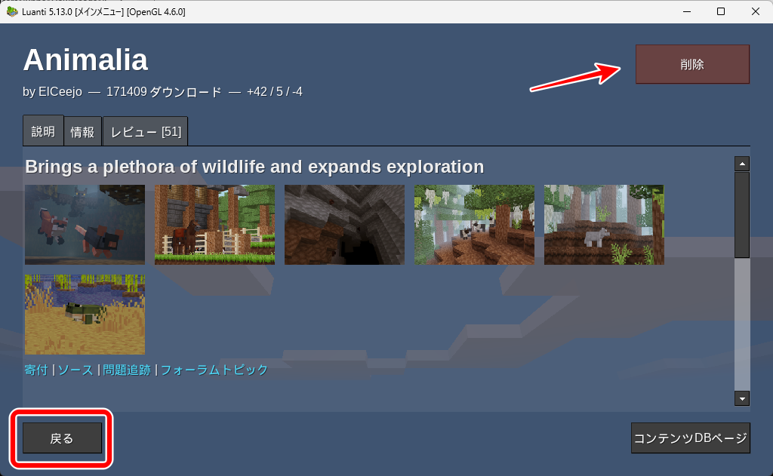
Task: Visit the フォーラムトピック forum link
Action: (x=214, y=370)
